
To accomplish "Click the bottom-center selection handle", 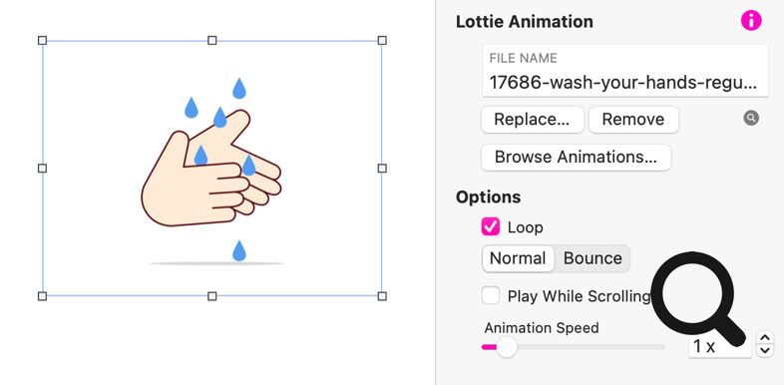I will (x=212, y=296).
